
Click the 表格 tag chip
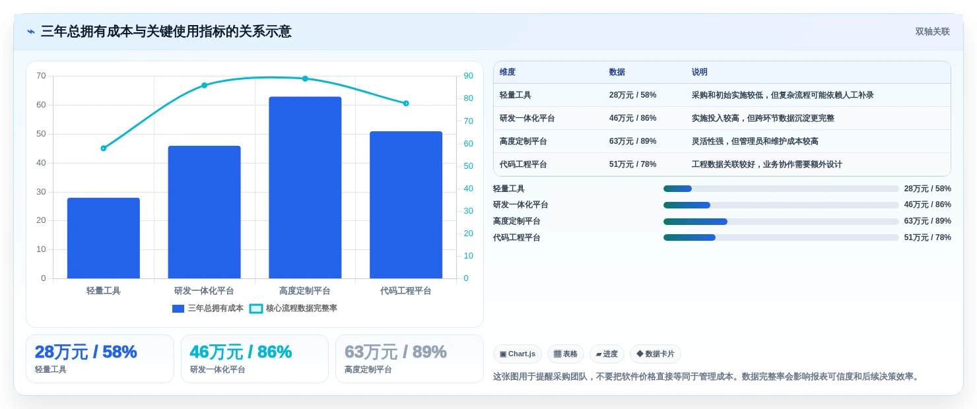click(566, 354)
